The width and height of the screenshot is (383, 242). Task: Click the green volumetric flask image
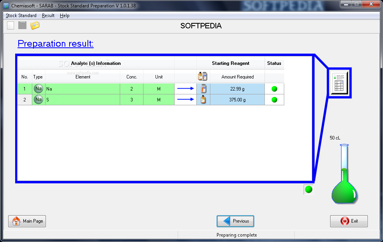coord(344,174)
